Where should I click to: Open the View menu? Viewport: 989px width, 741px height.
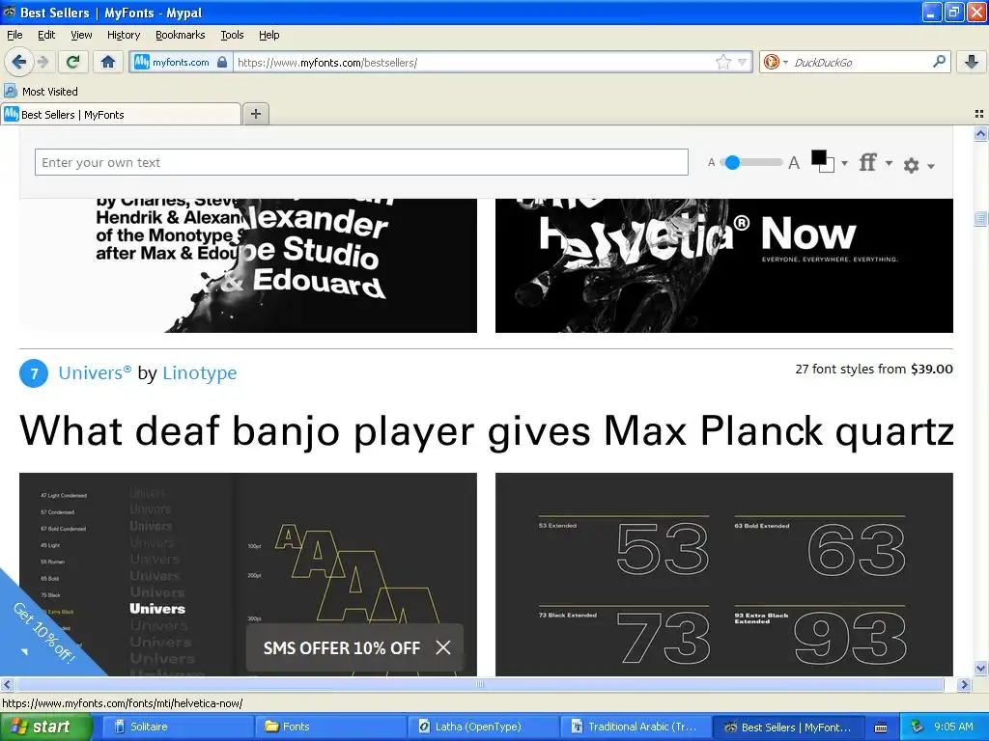coord(81,35)
